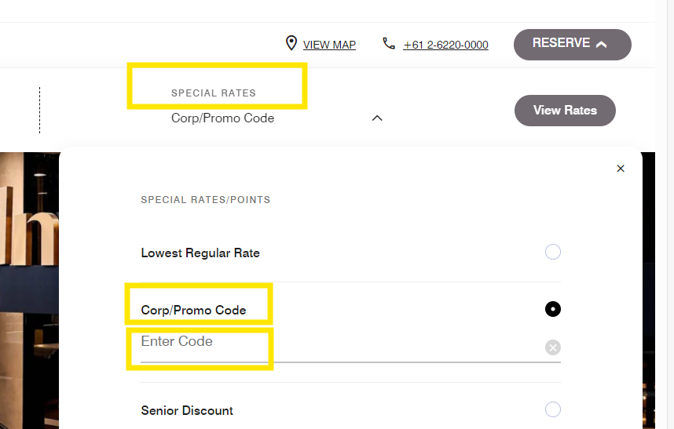Click the Corp/Promo Code option label
This screenshot has width=674, height=429.
click(x=193, y=310)
